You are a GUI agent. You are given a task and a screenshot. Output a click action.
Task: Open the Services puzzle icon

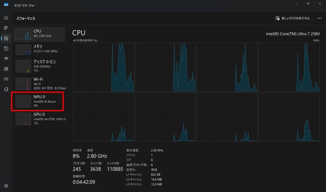[x=6, y=89]
